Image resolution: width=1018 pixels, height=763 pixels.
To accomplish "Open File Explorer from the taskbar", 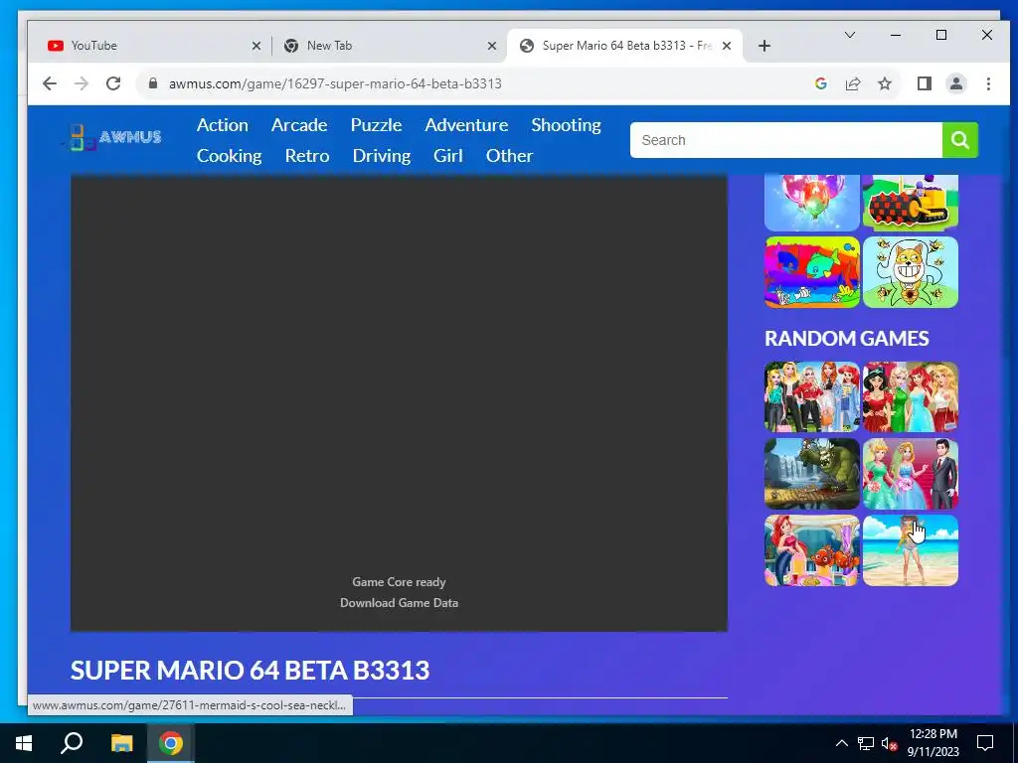I will click(x=121, y=743).
